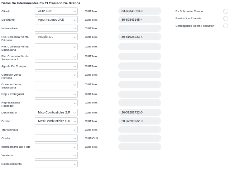The height and width of the screenshot is (172, 249).
Task: Click the Cliente CUIT number field
Action: (140, 11)
